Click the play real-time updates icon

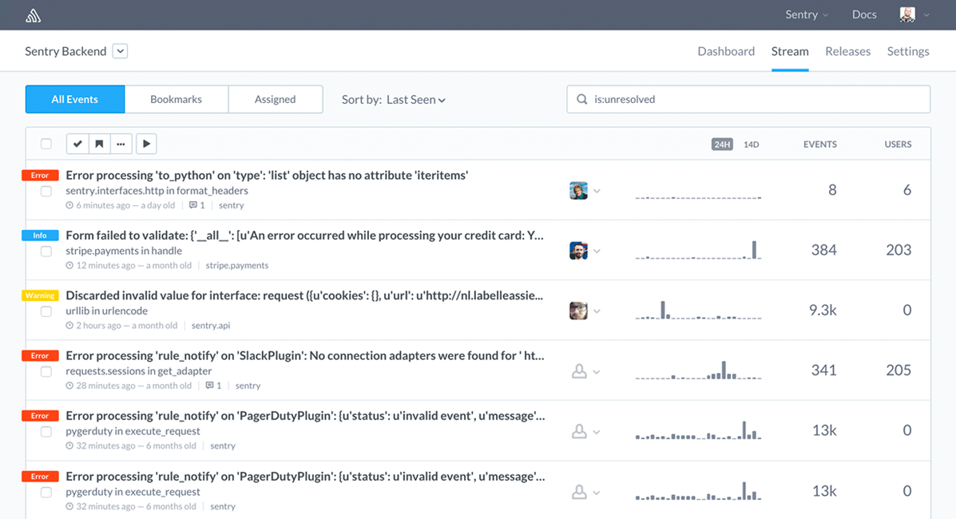click(146, 144)
